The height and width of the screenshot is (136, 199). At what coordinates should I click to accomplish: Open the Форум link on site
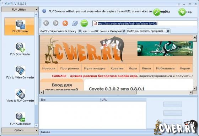click(185, 69)
